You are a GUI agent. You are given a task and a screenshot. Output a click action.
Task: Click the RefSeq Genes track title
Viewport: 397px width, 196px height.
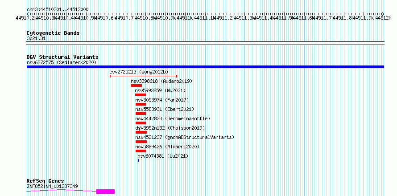click(45, 181)
